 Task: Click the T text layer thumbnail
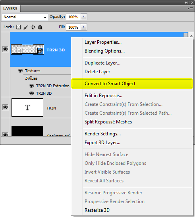click(x=27, y=108)
